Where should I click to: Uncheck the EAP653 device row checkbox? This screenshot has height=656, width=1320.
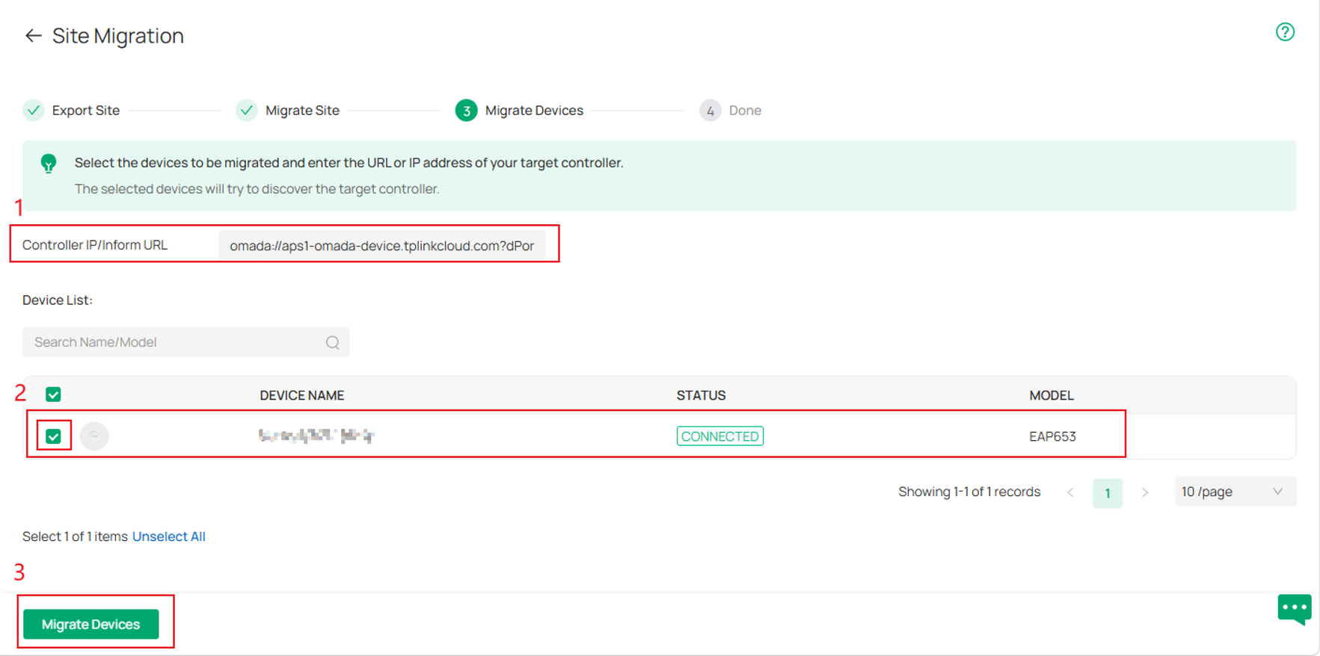point(53,436)
